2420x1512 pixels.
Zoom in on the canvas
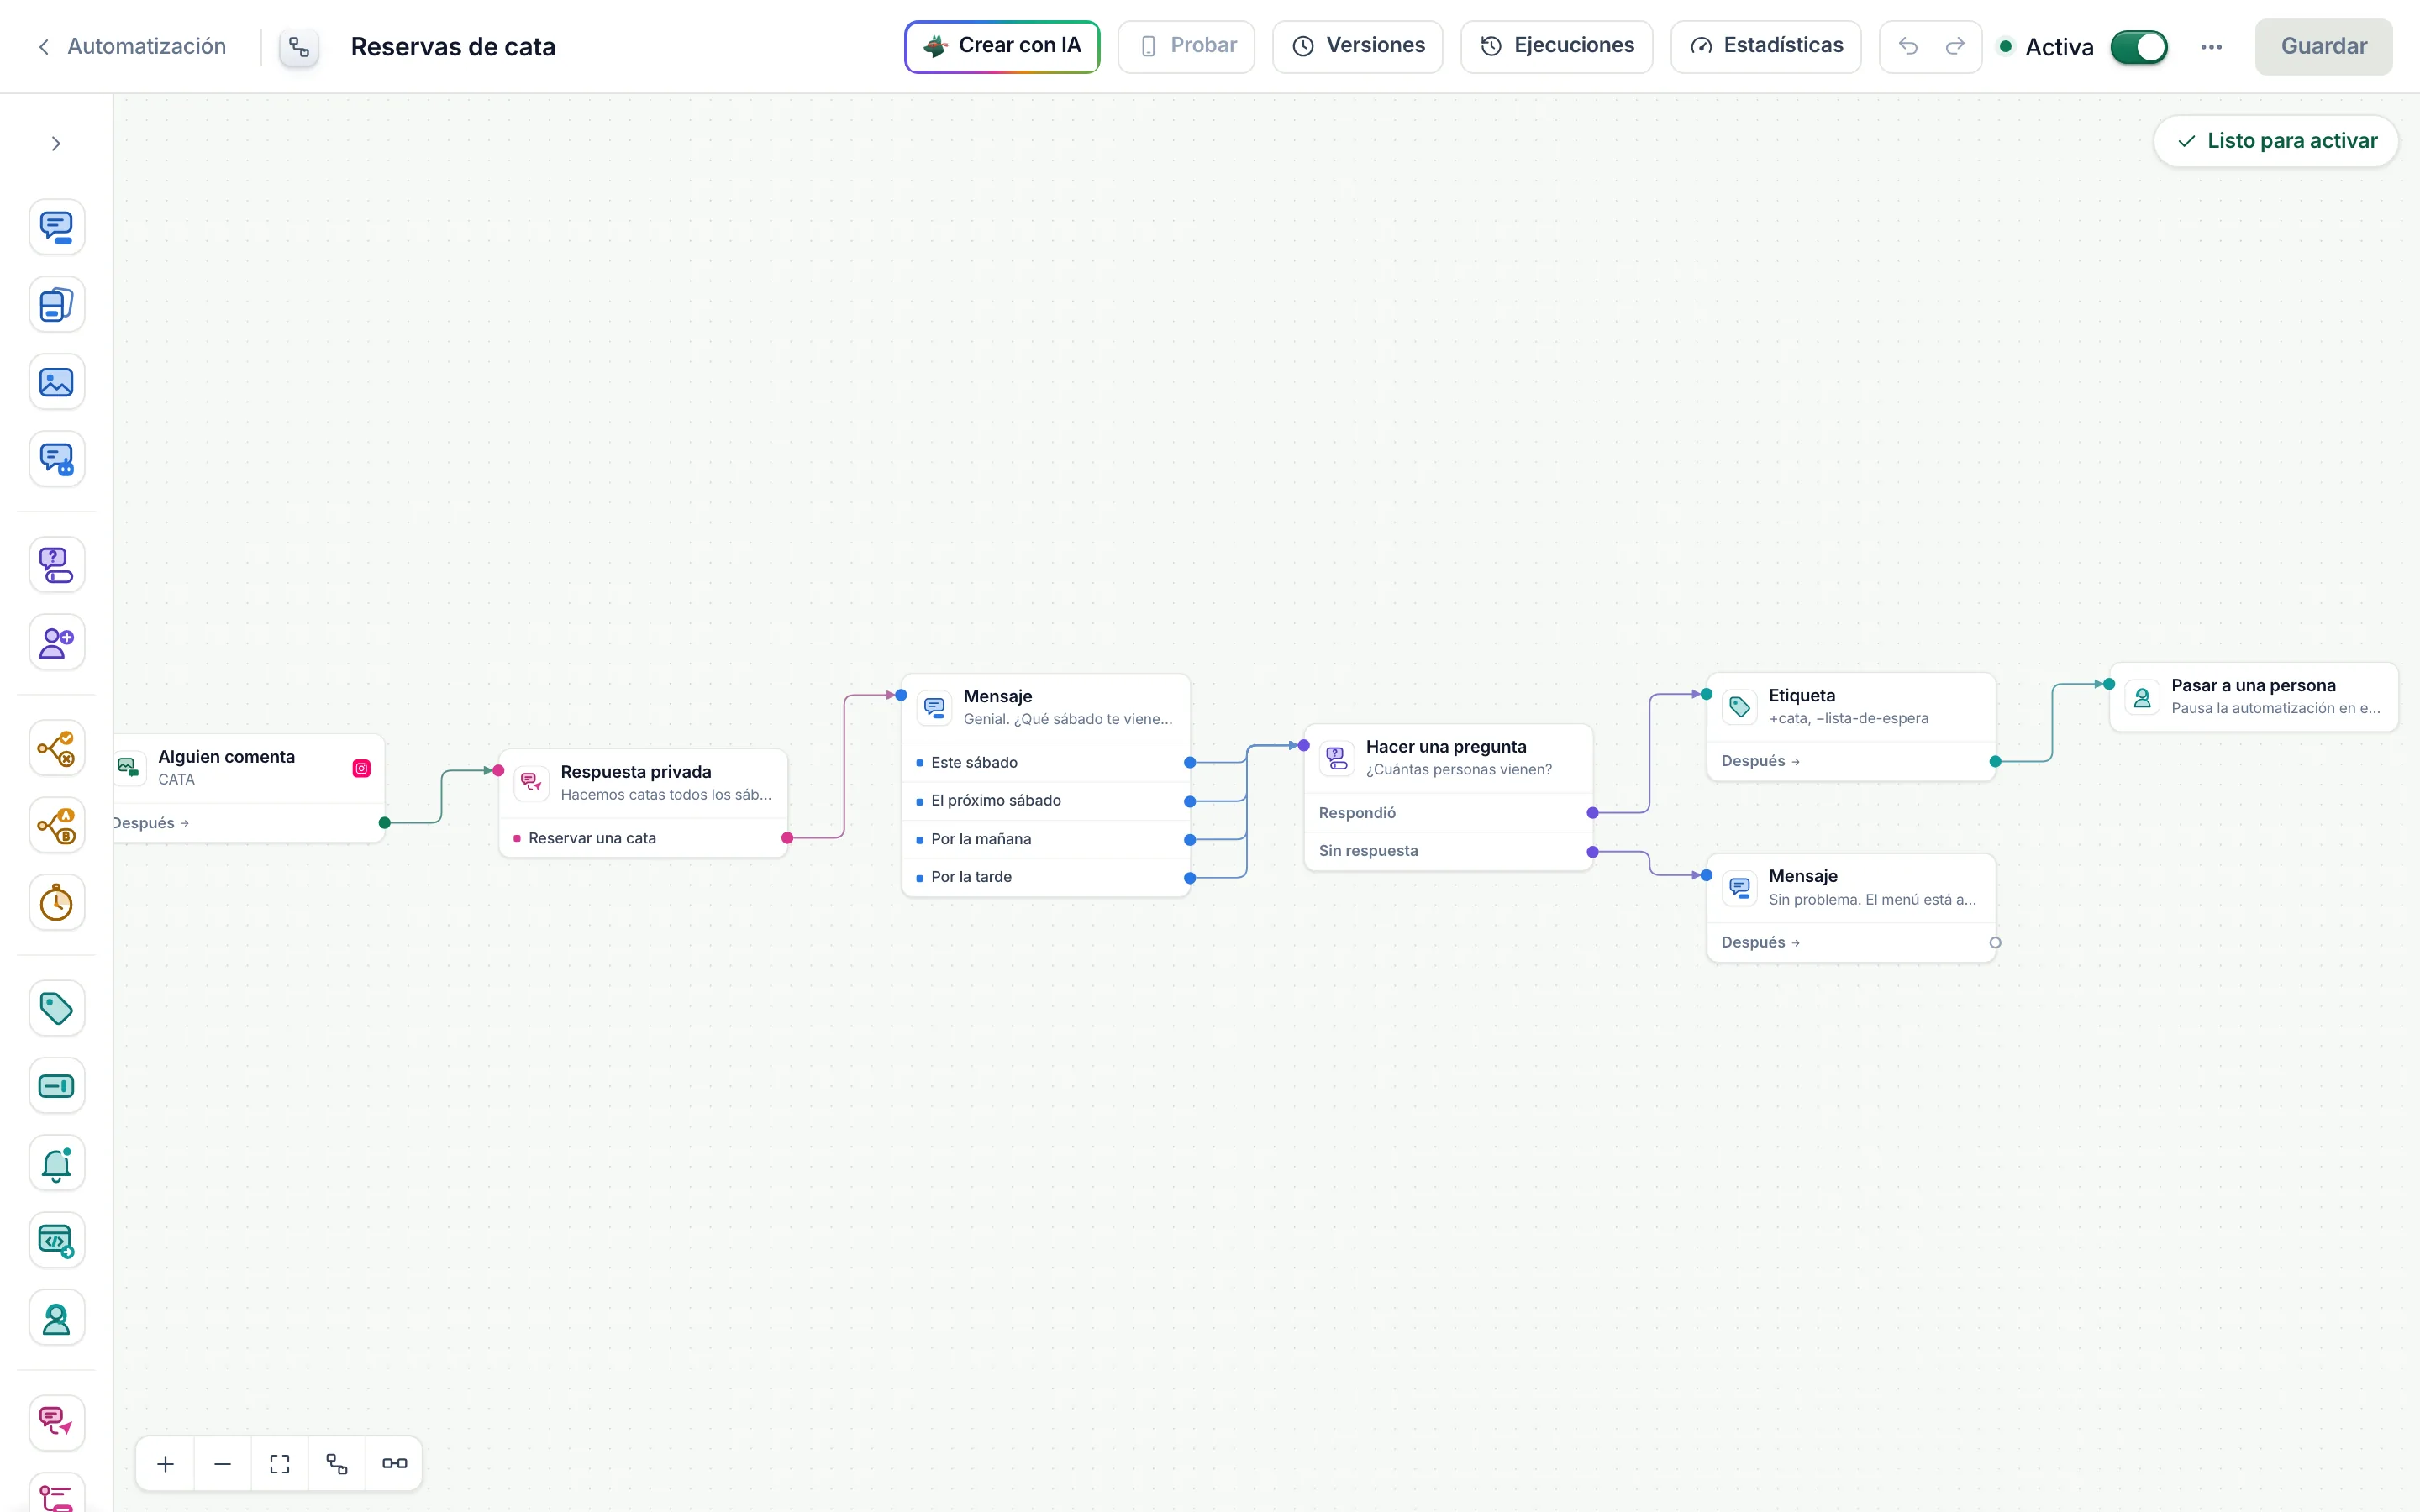166,1464
